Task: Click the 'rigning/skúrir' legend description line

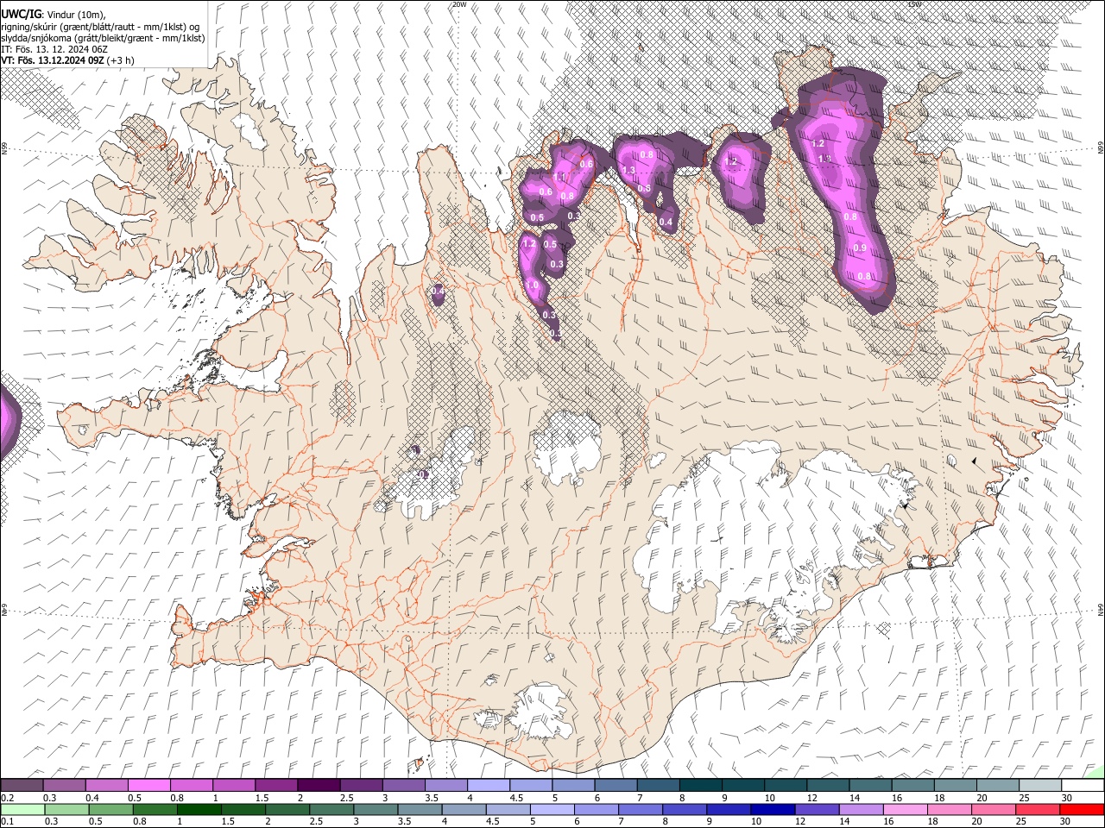Action: (100, 27)
